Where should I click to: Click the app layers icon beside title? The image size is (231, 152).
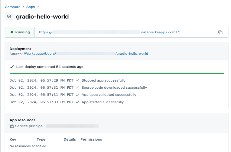click(9, 17)
